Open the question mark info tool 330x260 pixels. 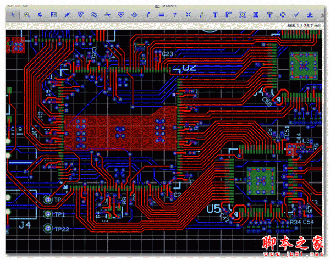pyautogui.click(x=175, y=15)
